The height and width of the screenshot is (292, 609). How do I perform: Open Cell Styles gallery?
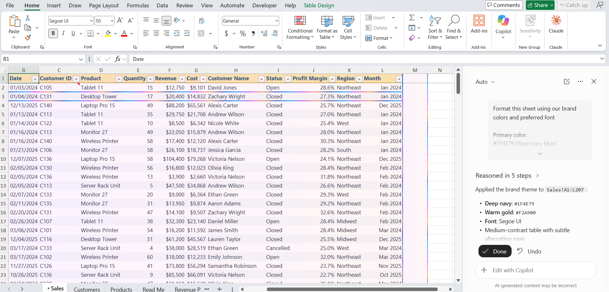pyautogui.click(x=348, y=28)
